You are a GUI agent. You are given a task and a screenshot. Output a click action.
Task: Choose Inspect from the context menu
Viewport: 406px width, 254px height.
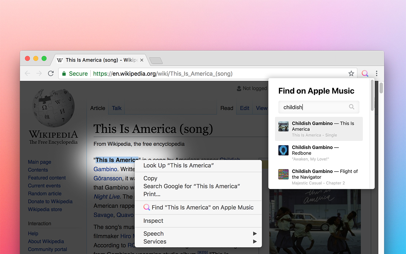[x=153, y=221]
